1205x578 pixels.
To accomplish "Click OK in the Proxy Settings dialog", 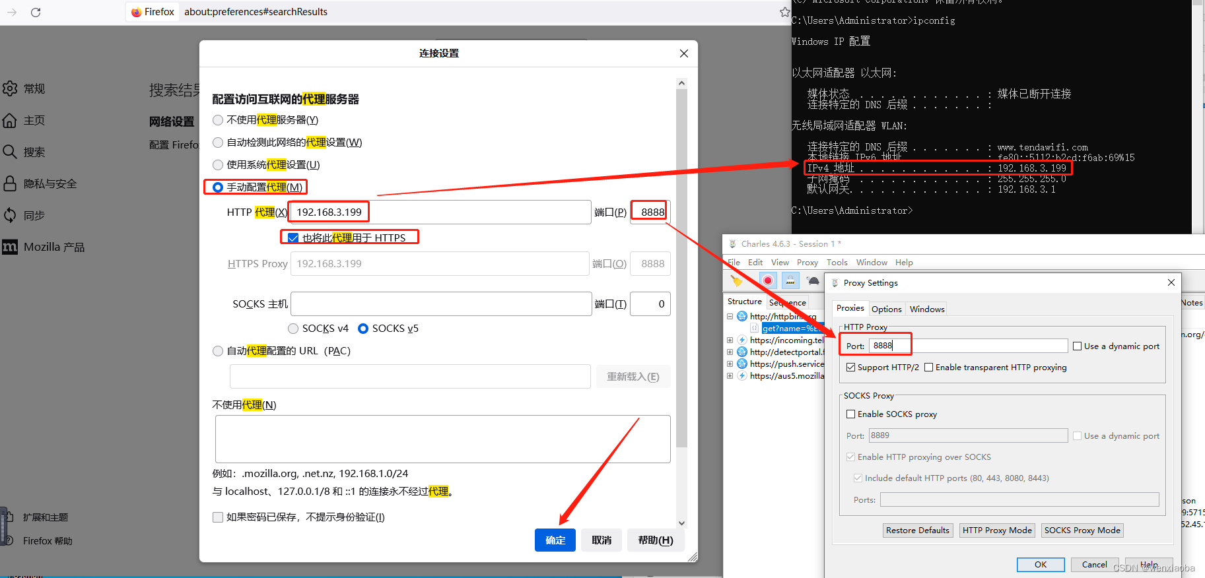I will [1041, 565].
